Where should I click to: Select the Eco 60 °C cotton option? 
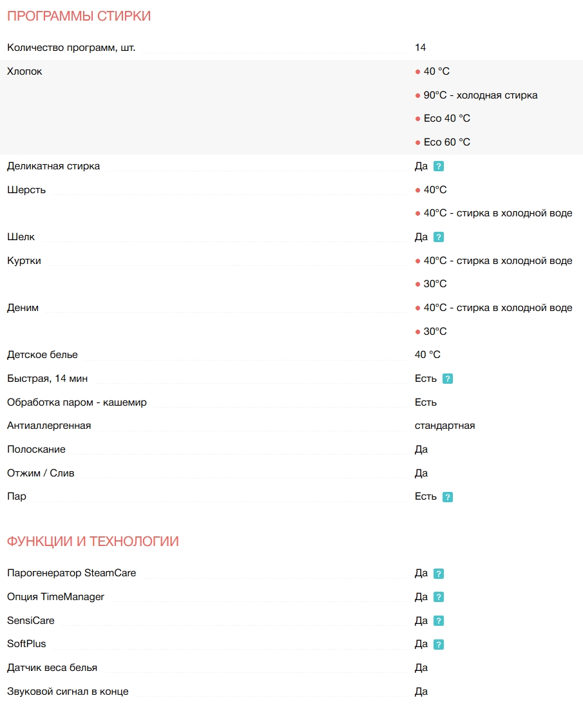446,142
